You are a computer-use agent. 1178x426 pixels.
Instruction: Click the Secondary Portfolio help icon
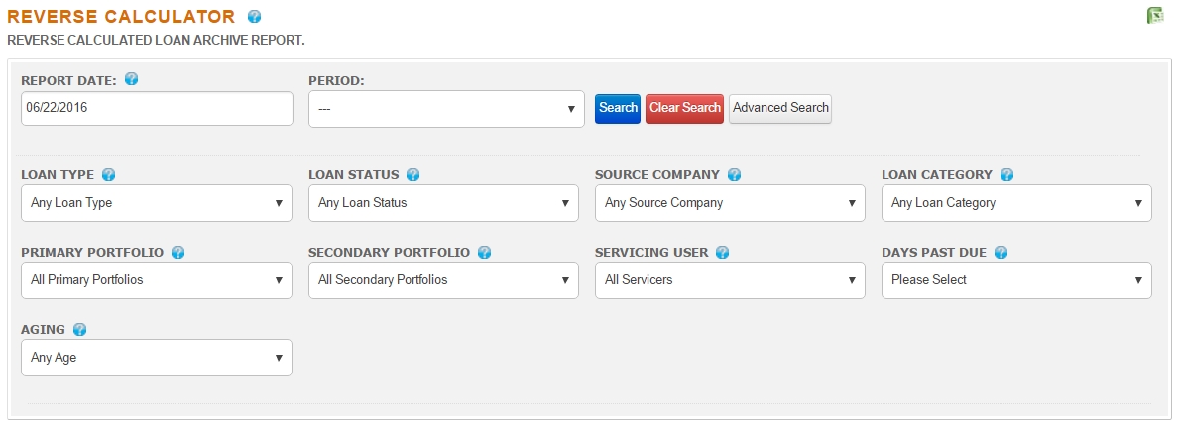click(485, 252)
